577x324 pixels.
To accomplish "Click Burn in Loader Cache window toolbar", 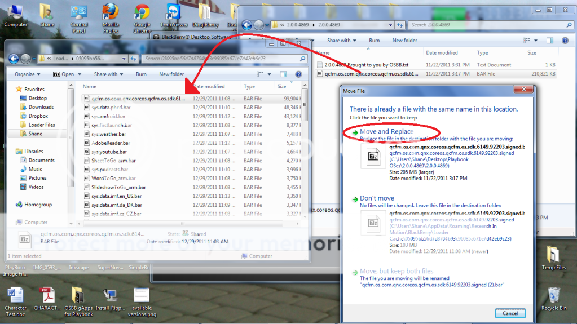I will (141, 74).
